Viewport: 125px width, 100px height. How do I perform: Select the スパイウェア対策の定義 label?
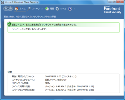click(x=23, y=90)
